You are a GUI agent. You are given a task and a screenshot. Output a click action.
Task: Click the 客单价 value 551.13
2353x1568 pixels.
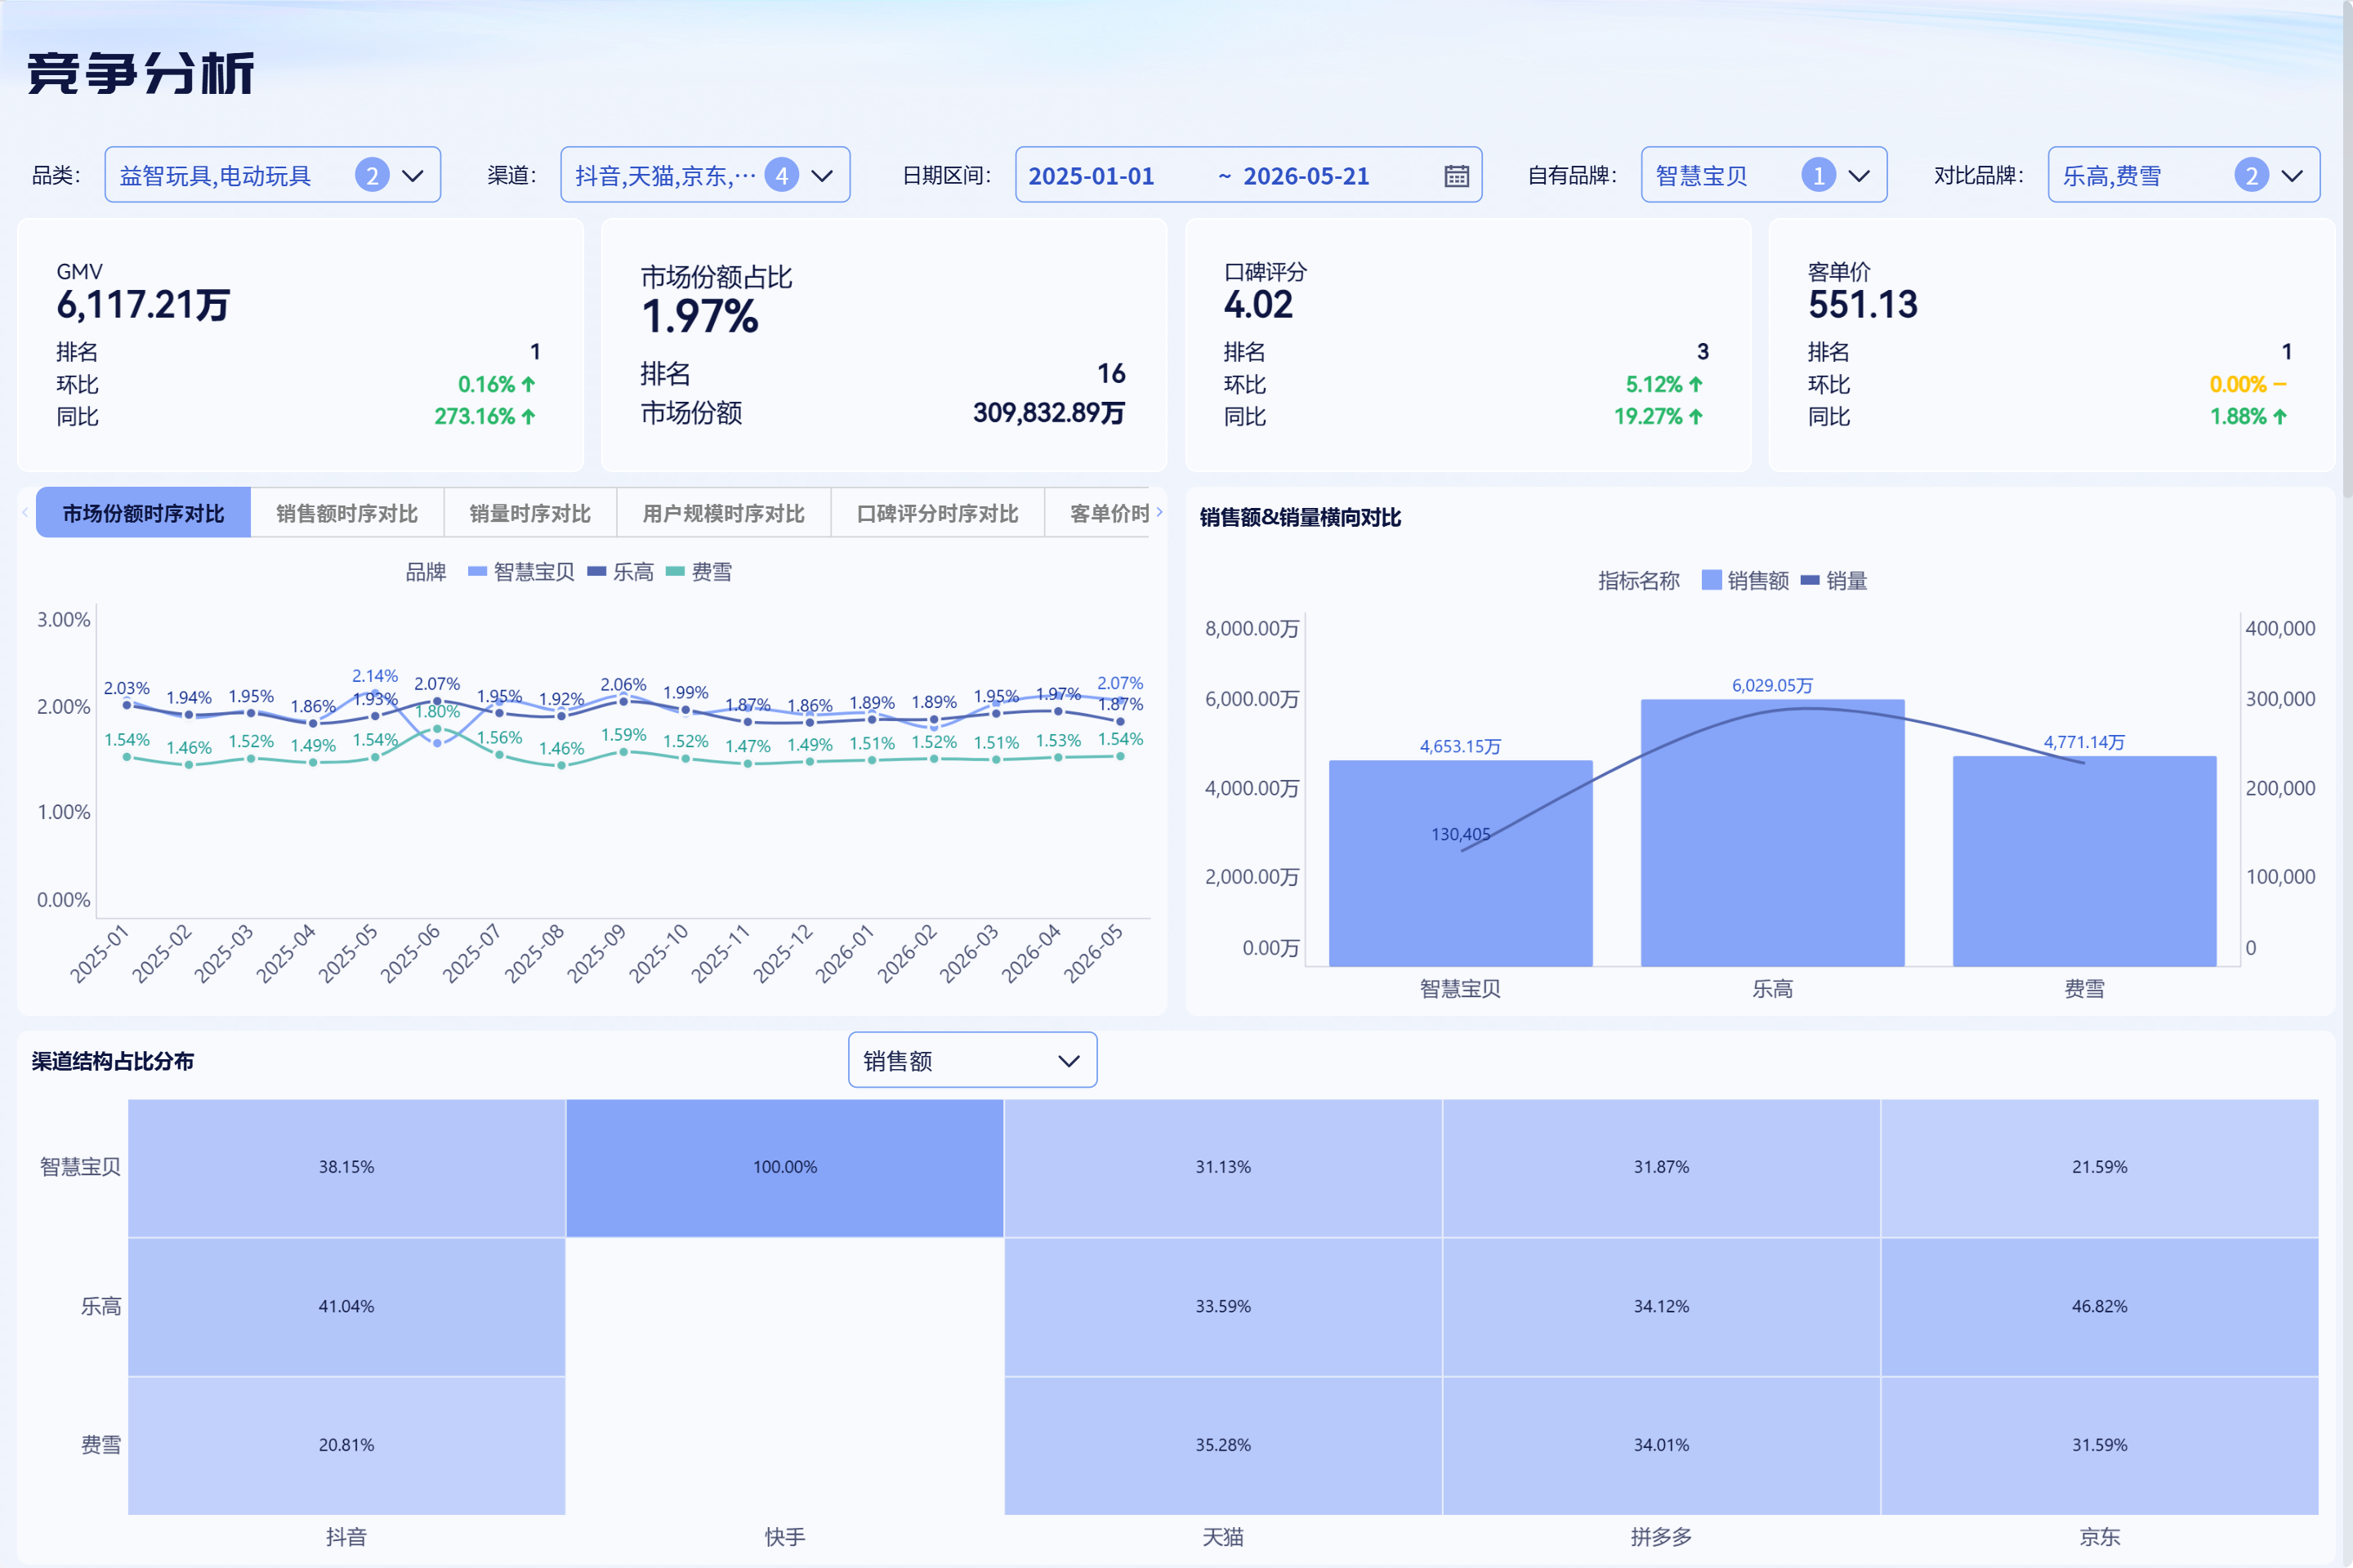[x=1862, y=305]
